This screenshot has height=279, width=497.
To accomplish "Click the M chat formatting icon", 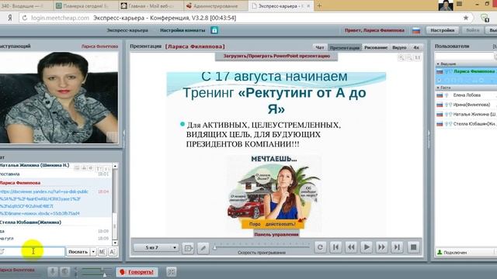I will pos(102,252).
